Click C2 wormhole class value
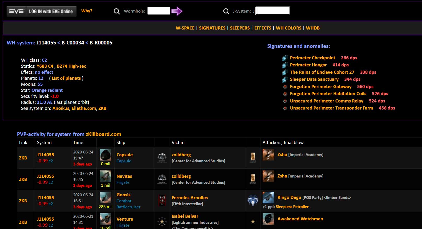The width and height of the screenshot is (422, 229). pyautogui.click(x=44, y=60)
